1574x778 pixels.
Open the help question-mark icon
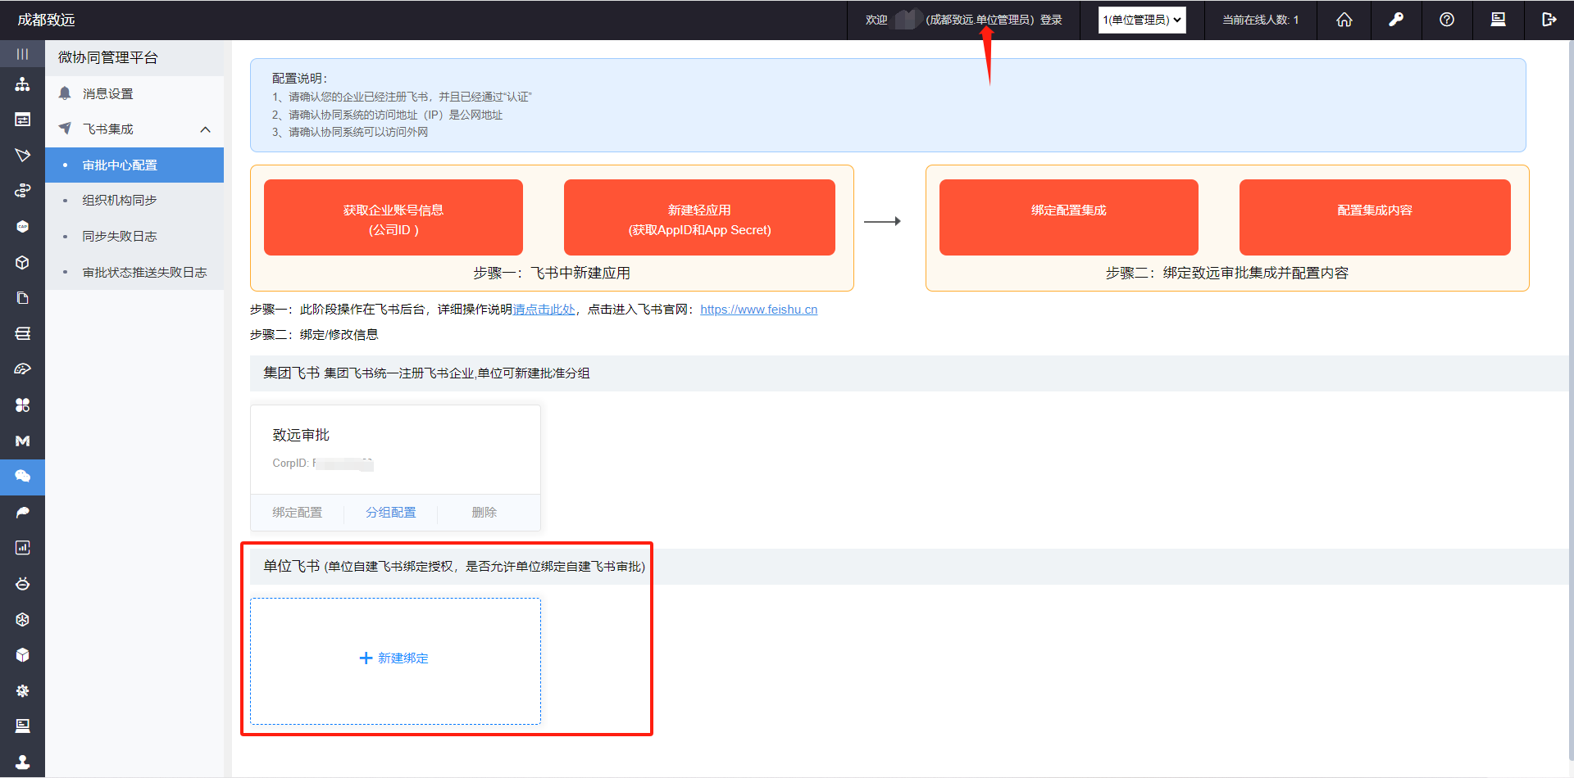click(x=1447, y=20)
